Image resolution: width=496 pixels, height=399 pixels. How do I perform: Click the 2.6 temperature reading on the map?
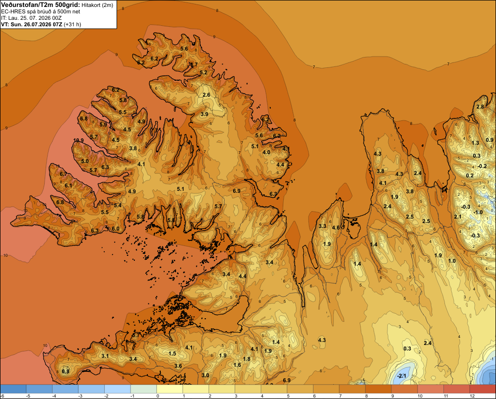click(x=206, y=95)
